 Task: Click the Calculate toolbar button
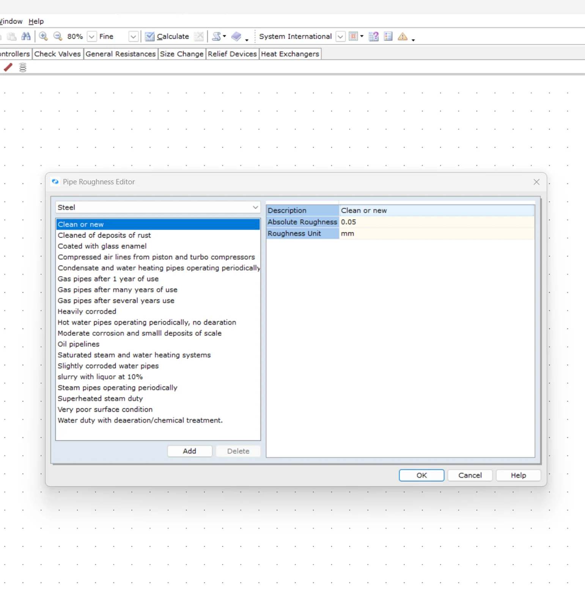point(167,36)
